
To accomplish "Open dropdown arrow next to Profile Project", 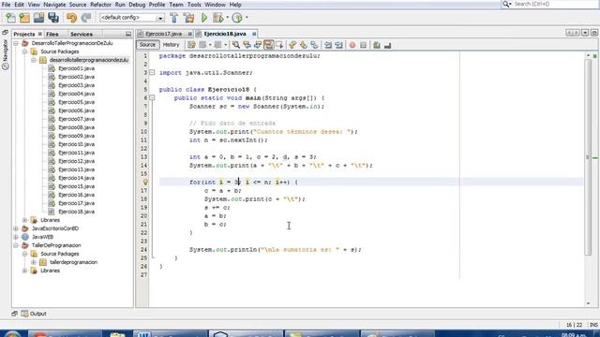I will (x=247, y=18).
